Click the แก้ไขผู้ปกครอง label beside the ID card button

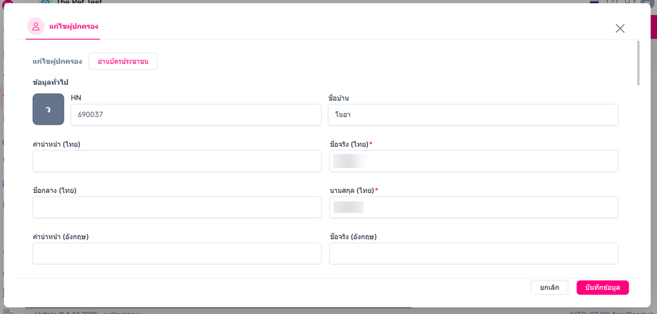coord(57,61)
